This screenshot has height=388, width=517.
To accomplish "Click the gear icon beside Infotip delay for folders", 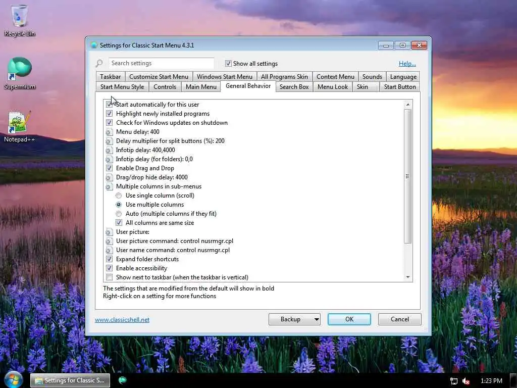I will point(109,159).
